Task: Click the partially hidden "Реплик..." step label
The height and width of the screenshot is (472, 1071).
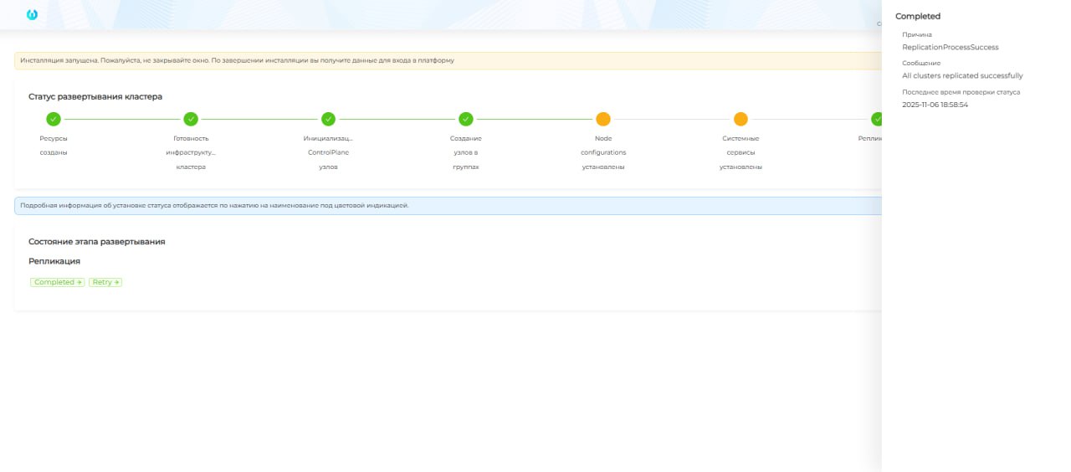Action: (x=870, y=138)
